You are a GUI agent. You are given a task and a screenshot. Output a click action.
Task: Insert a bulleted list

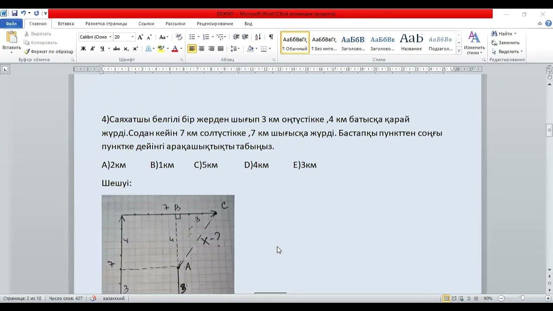192,37
